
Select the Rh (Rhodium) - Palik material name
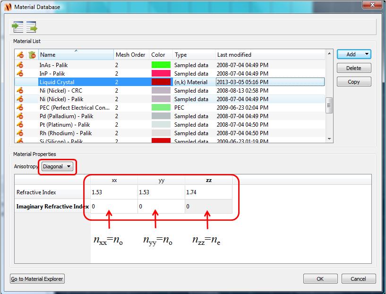(66, 133)
